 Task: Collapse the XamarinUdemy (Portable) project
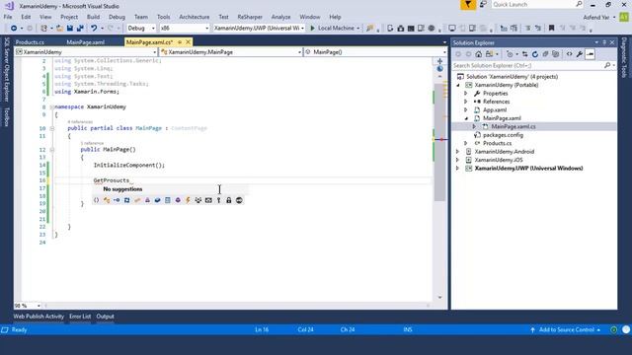[x=458, y=85]
